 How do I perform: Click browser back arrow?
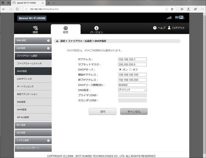click(x=4, y=9)
